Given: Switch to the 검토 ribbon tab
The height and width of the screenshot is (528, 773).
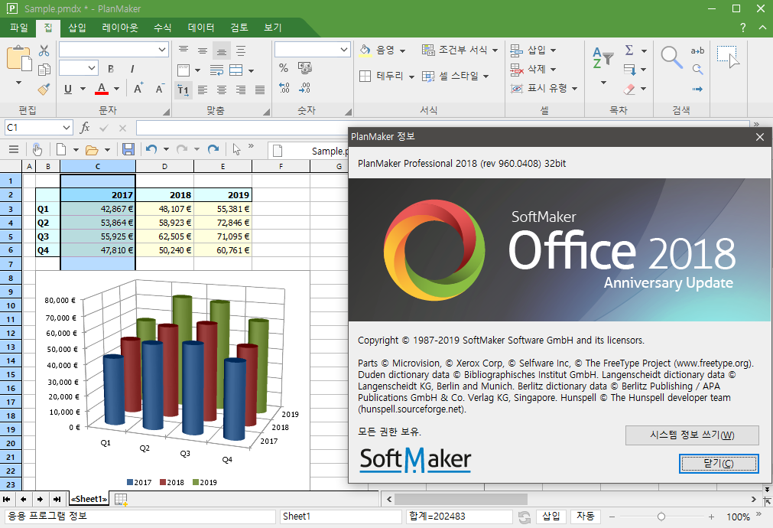Looking at the screenshot, I should tap(239, 28).
